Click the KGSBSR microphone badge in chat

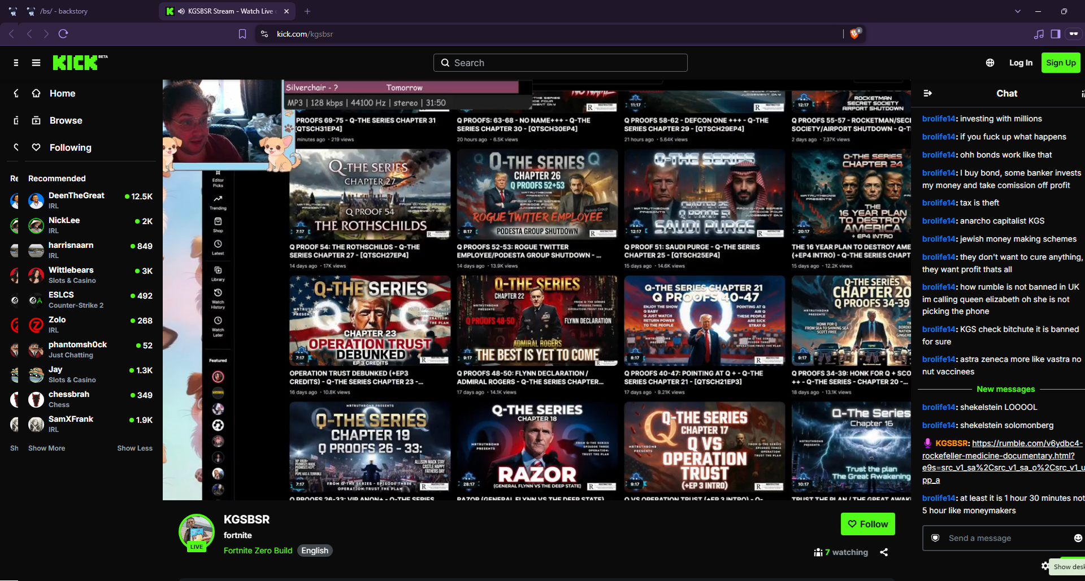click(927, 443)
